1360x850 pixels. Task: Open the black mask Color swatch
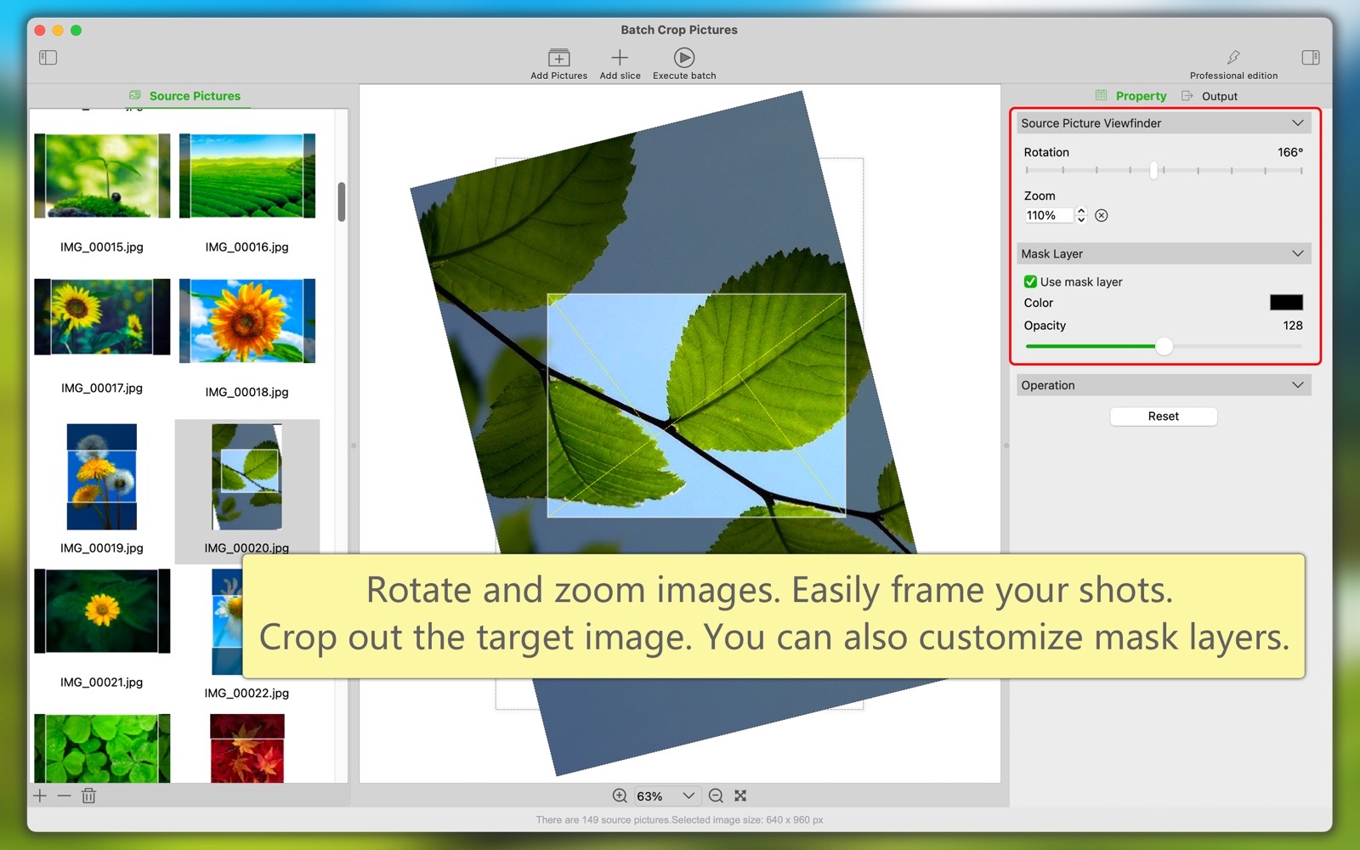tap(1285, 303)
